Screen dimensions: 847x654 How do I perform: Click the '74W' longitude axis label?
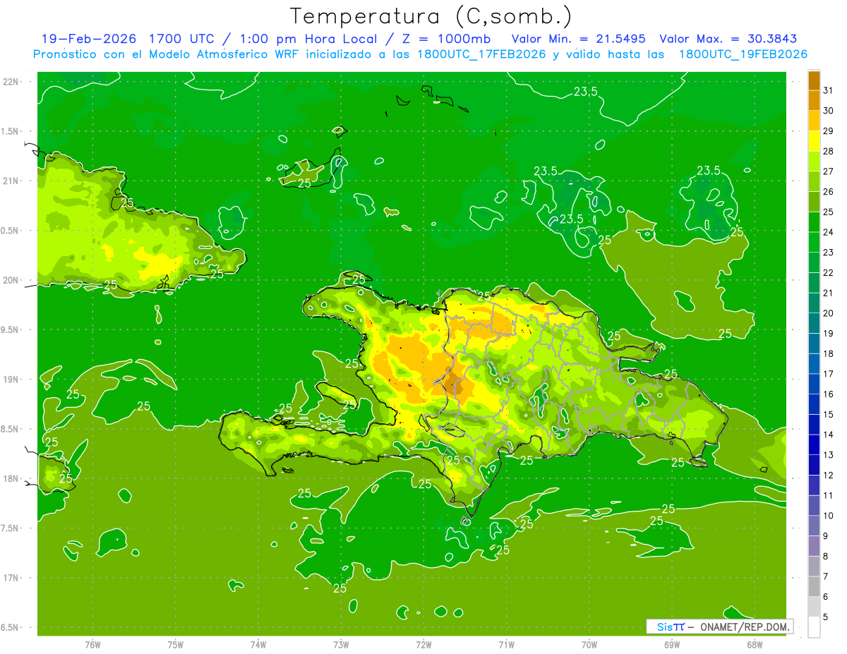(258, 645)
